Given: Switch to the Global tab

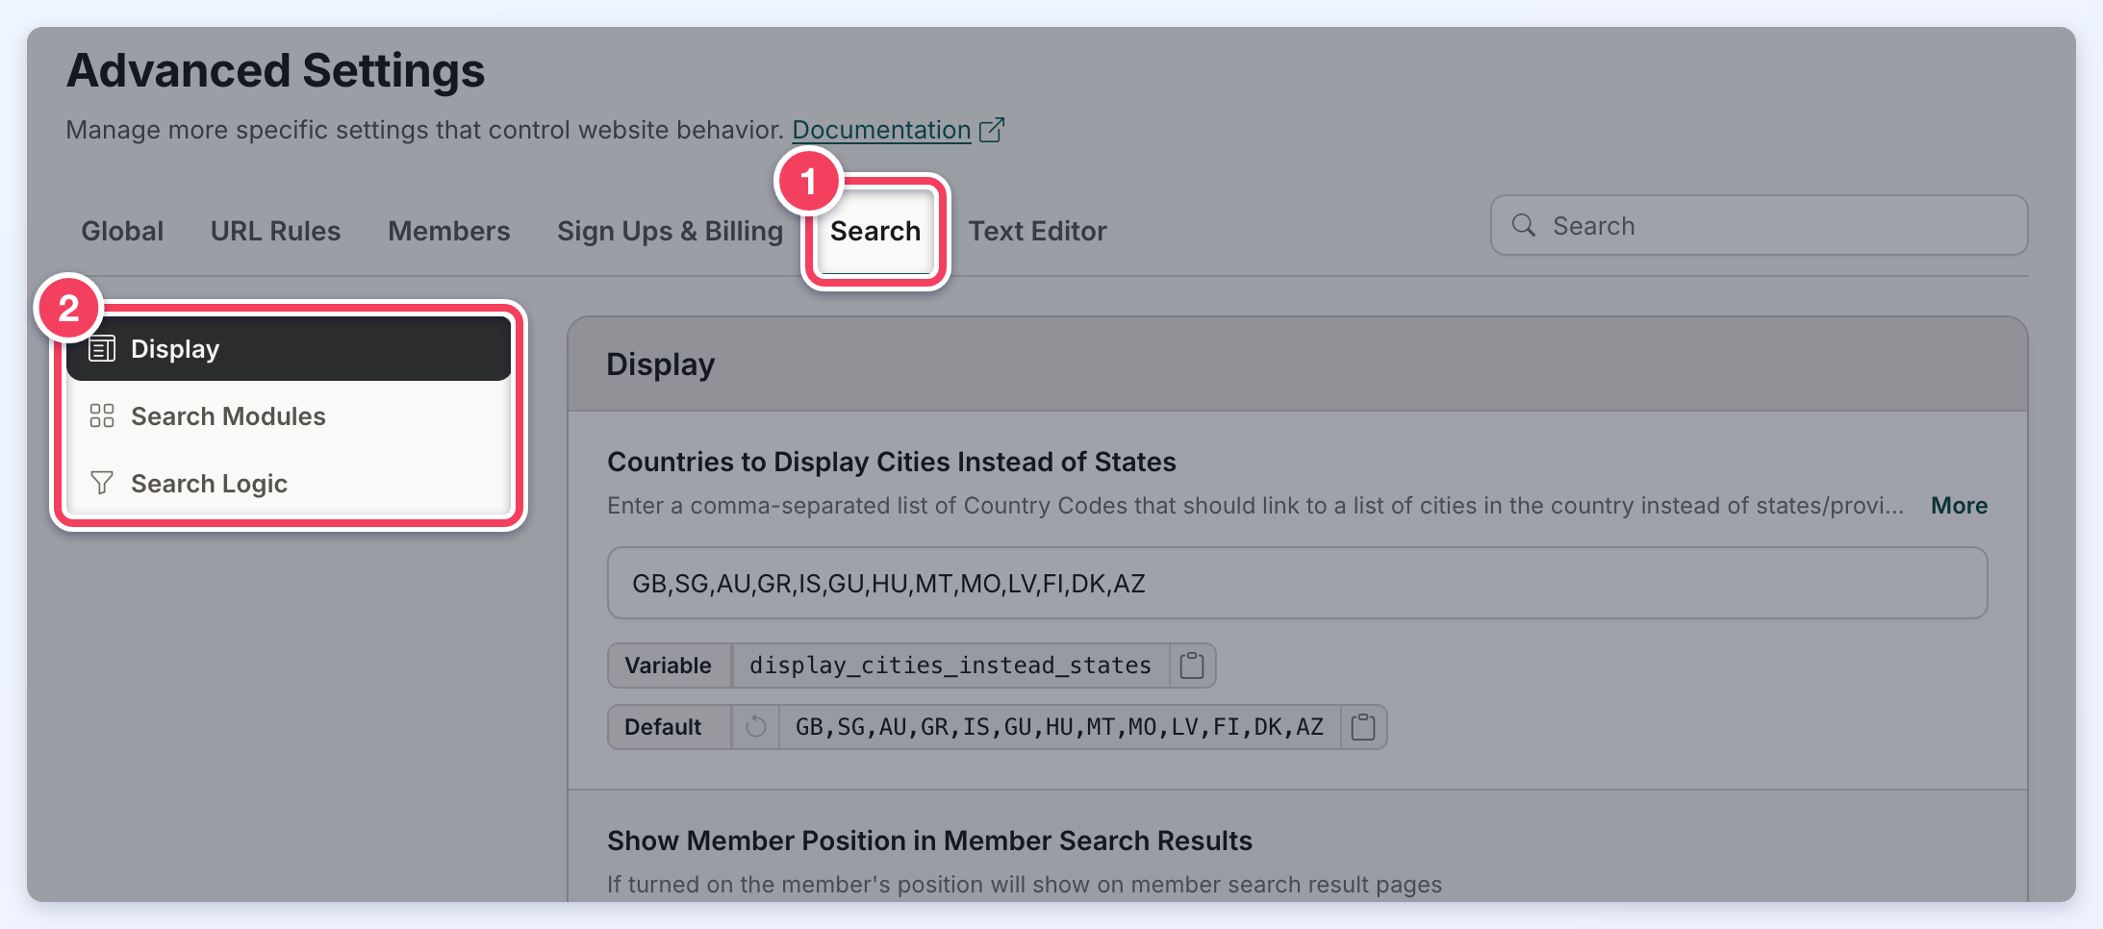Looking at the screenshot, I should pos(122,231).
